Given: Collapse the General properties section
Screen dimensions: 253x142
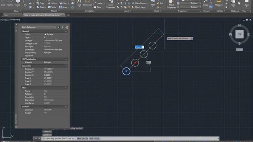Looking at the screenshot, I should 66,31.
